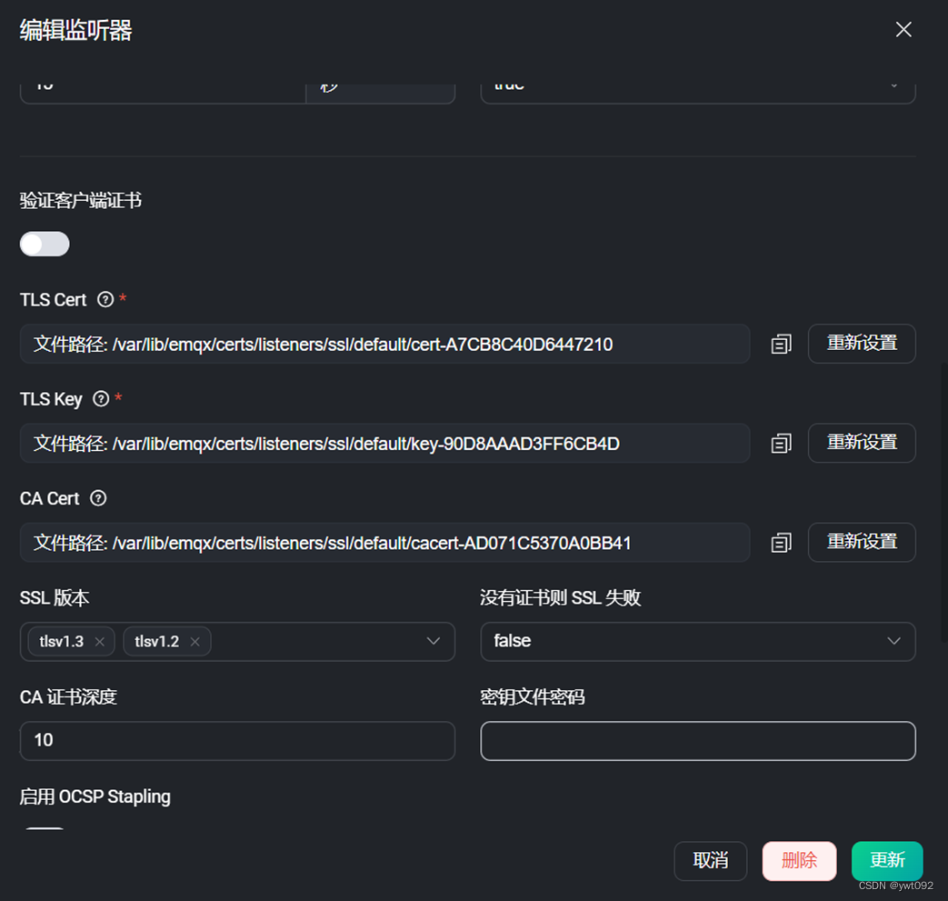This screenshot has height=901, width=948.
Task: Open the CA Cert help tooltip
Action: point(97,497)
